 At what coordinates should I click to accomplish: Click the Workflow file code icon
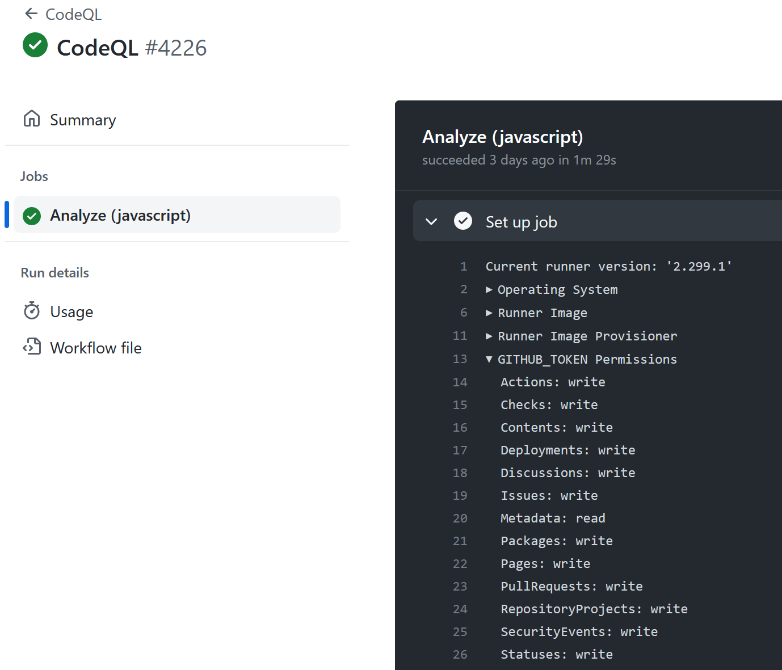click(32, 346)
